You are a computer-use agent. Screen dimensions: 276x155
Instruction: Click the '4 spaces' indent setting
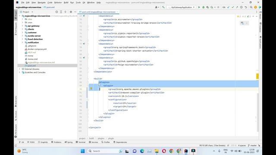click(x=242, y=146)
